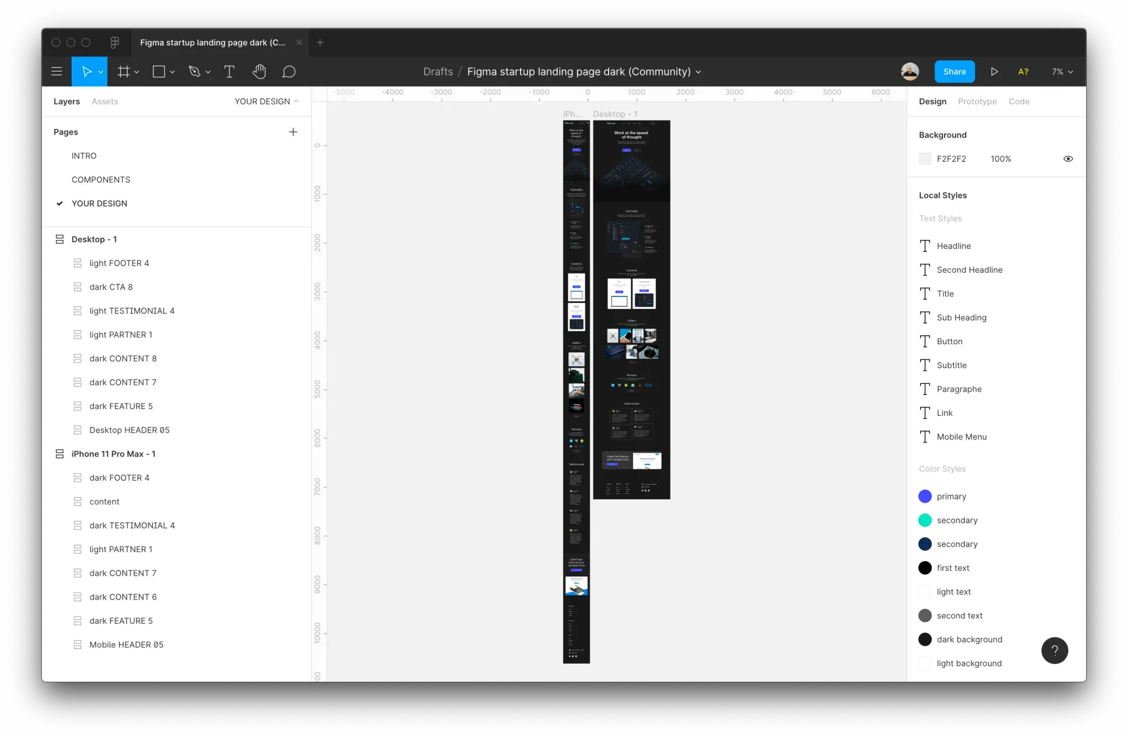Open the Assets panel tab
Image resolution: width=1128 pixels, height=737 pixels.
[105, 101]
